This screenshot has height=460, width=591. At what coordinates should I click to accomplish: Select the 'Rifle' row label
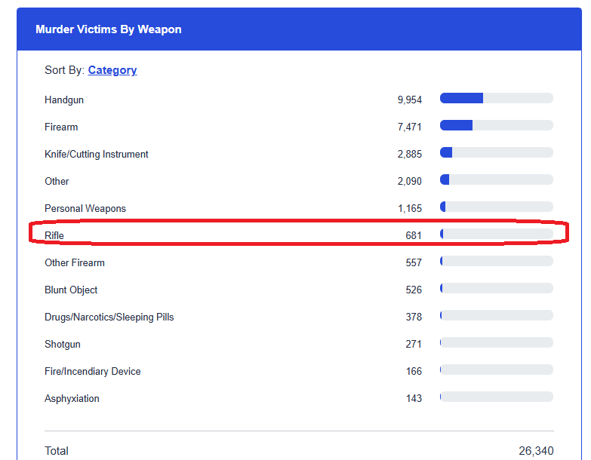tap(54, 235)
